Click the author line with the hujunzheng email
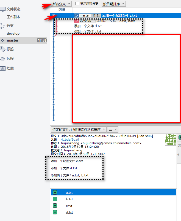 [96, 143]
